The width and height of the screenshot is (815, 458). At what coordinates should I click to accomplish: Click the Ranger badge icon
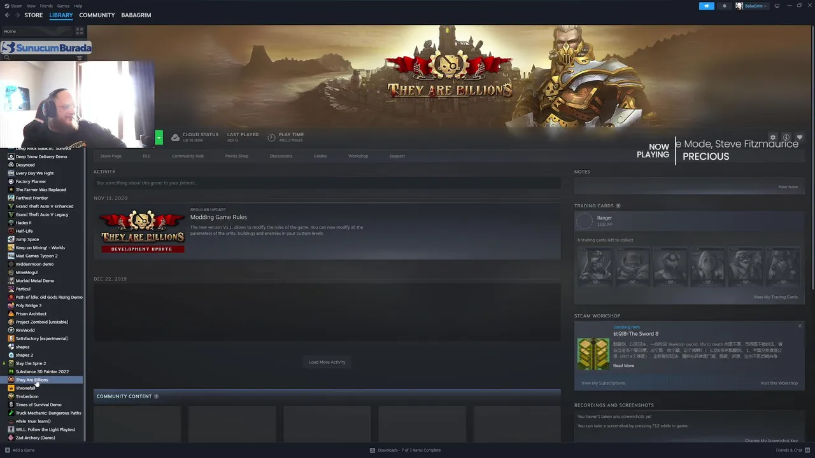tap(585, 221)
